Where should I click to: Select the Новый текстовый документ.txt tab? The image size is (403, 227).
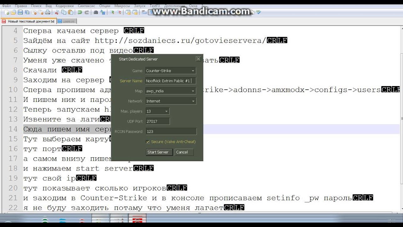28,21
